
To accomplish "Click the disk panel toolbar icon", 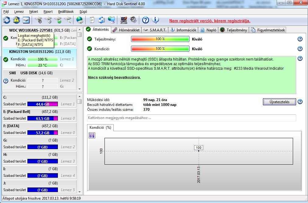I will [x=26, y=20].
